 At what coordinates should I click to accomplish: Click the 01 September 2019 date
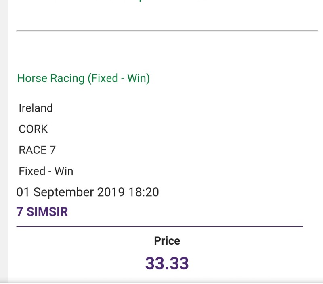[x=70, y=192]
